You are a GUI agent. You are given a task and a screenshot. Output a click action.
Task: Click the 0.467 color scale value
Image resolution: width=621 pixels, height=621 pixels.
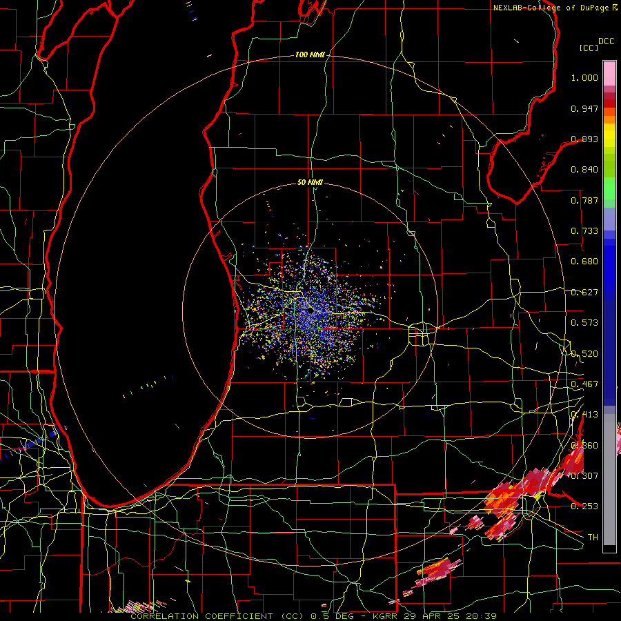(x=584, y=384)
